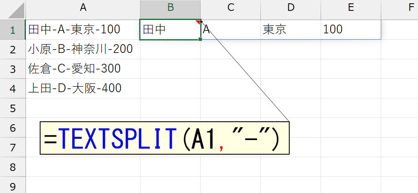Select row 8 header
Viewport: 418px width, 193px height.
[13, 167]
